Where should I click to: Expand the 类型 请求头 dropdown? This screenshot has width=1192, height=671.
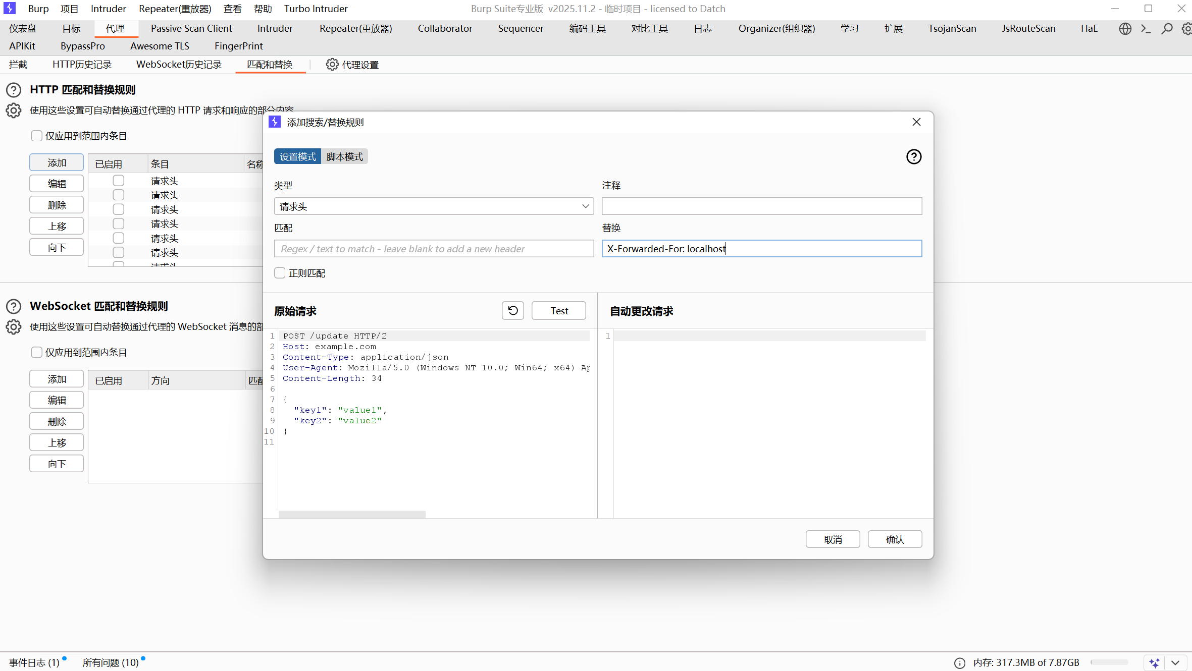(585, 206)
